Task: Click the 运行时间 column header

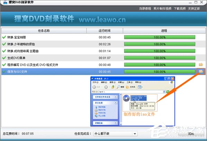Action: 105,31
